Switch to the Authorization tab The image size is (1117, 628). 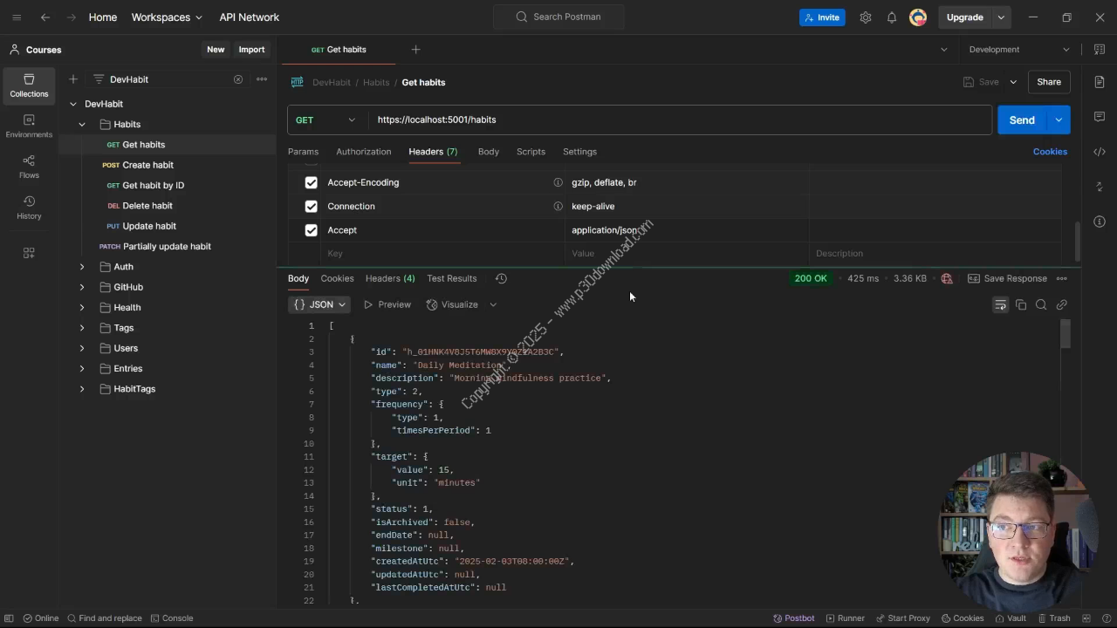(x=364, y=152)
